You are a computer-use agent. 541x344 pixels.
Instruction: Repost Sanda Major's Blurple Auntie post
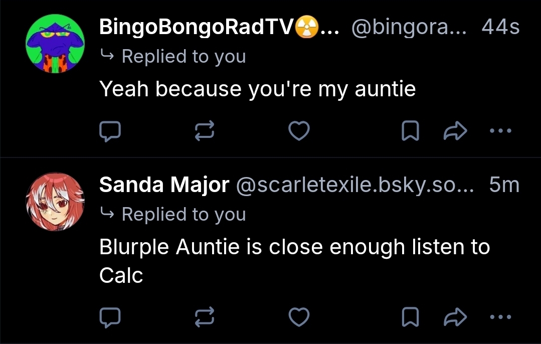204,317
